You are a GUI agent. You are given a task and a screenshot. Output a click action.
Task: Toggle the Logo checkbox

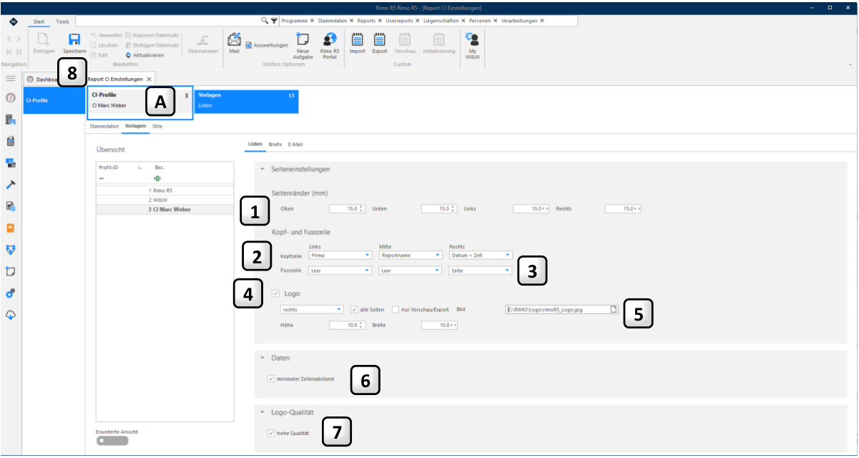(x=276, y=293)
